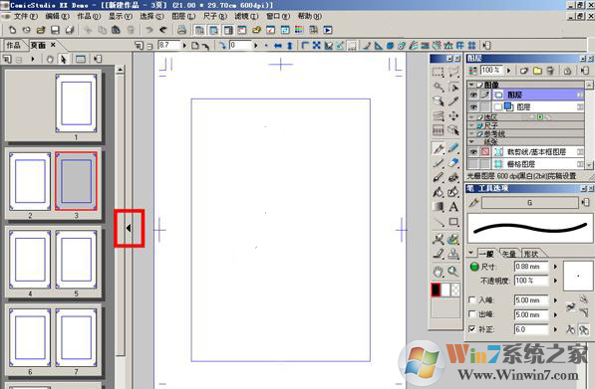Enable the 出峰 checkbox
Screen dimensions: 595x389
472,314
